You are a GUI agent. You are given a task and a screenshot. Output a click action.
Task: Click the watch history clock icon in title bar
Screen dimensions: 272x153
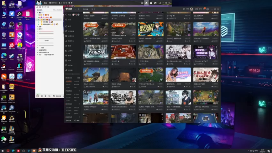(184, 9)
